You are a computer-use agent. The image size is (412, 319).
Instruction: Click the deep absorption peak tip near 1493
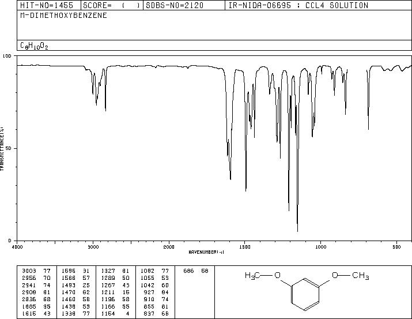click(x=246, y=190)
